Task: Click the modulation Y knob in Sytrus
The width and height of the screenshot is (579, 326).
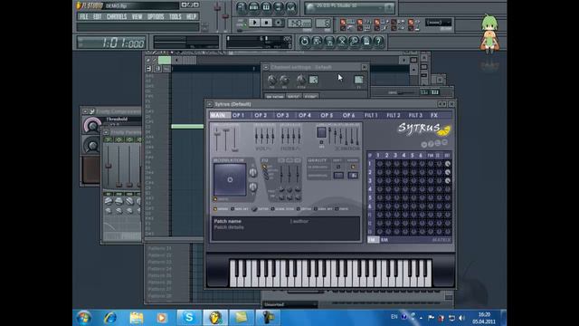Action: (x=253, y=187)
